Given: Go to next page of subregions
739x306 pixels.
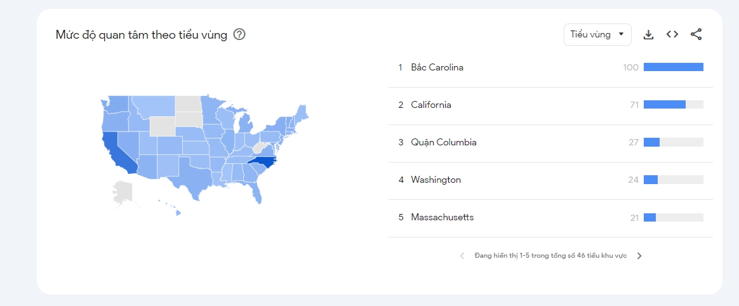Looking at the screenshot, I should coord(639,256).
